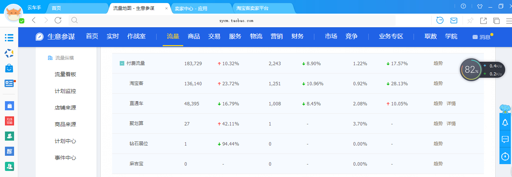Open the list menu icon in left sidebar

[x=9, y=38]
